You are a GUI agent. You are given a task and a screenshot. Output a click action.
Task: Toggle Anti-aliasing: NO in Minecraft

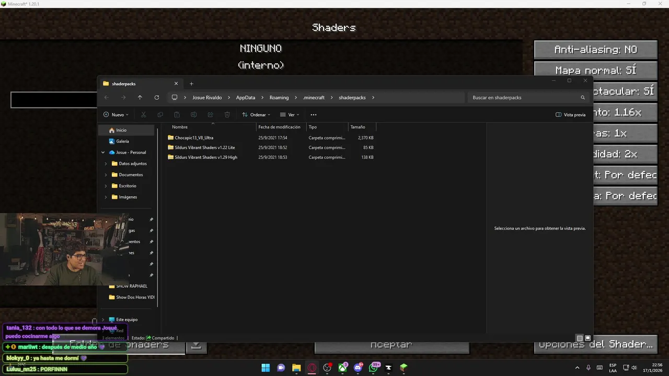tap(595, 50)
